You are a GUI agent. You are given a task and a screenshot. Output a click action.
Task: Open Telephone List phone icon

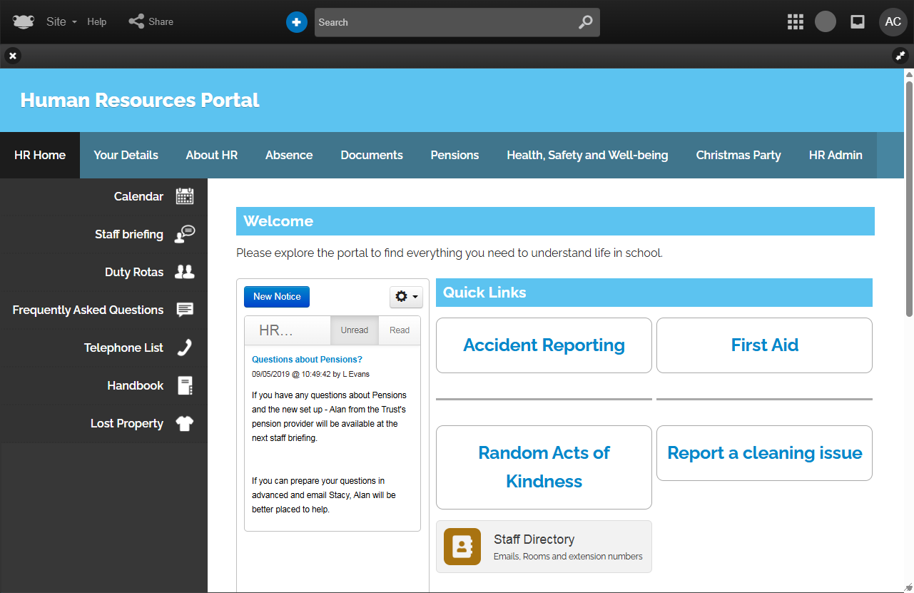tap(185, 348)
